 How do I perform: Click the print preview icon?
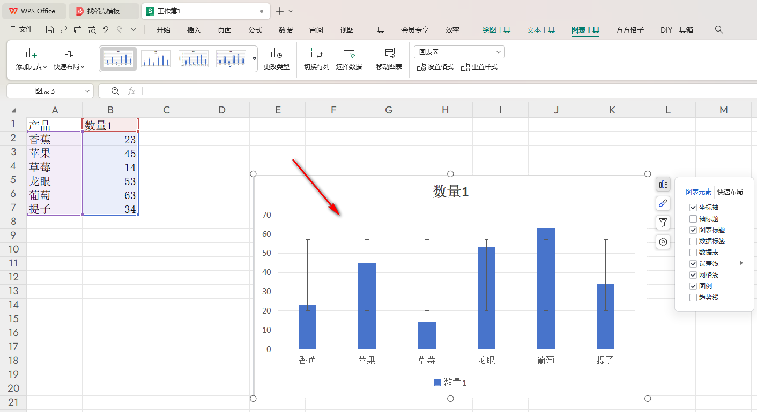tap(92, 30)
